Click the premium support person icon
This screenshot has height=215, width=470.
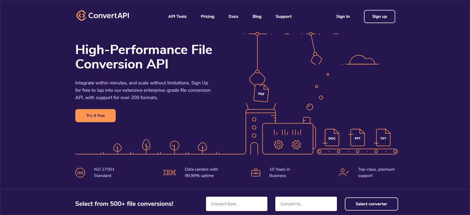click(x=344, y=173)
